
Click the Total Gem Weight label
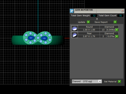point(80,16)
